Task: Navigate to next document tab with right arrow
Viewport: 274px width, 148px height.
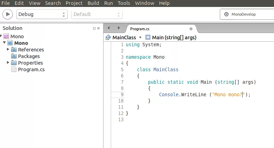Action: tap(119, 28)
